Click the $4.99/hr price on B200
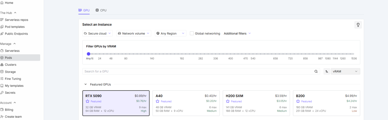388x120 pixels. (x=351, y=96)
